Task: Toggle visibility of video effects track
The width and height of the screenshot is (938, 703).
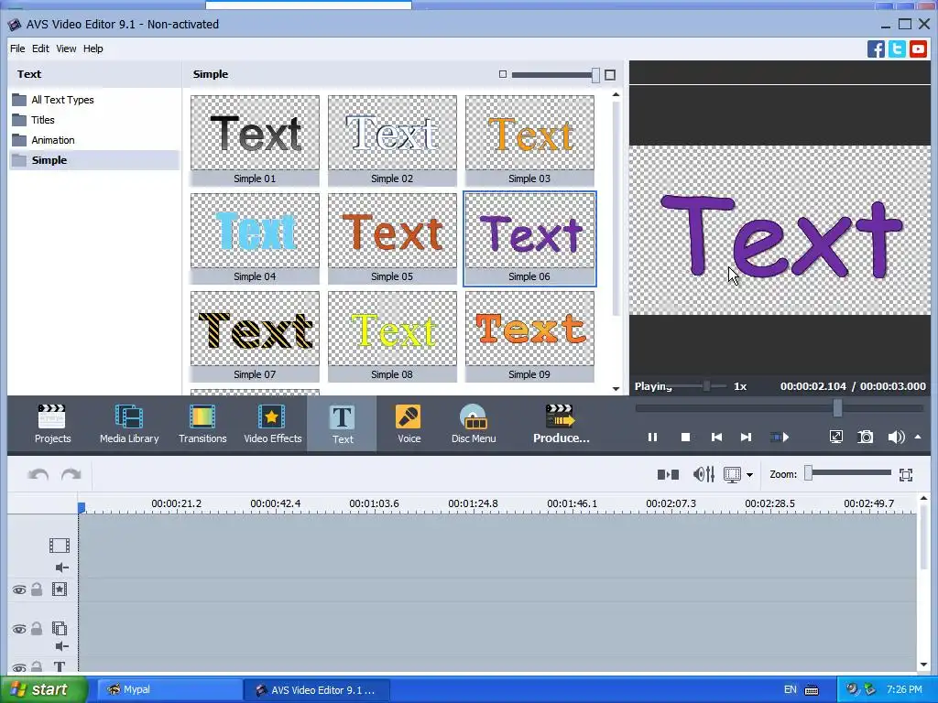Action: (19, 590)
